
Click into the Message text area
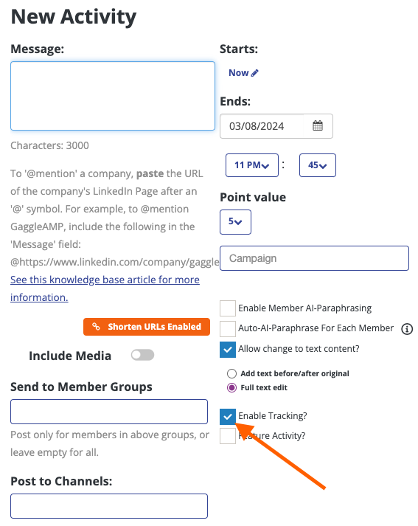(113, 96)
